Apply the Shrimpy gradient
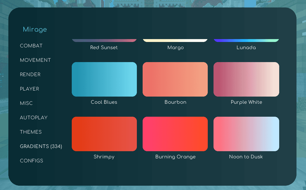This screenshot has width=306, height=190. pyautogui.click(x=104, y=134)
